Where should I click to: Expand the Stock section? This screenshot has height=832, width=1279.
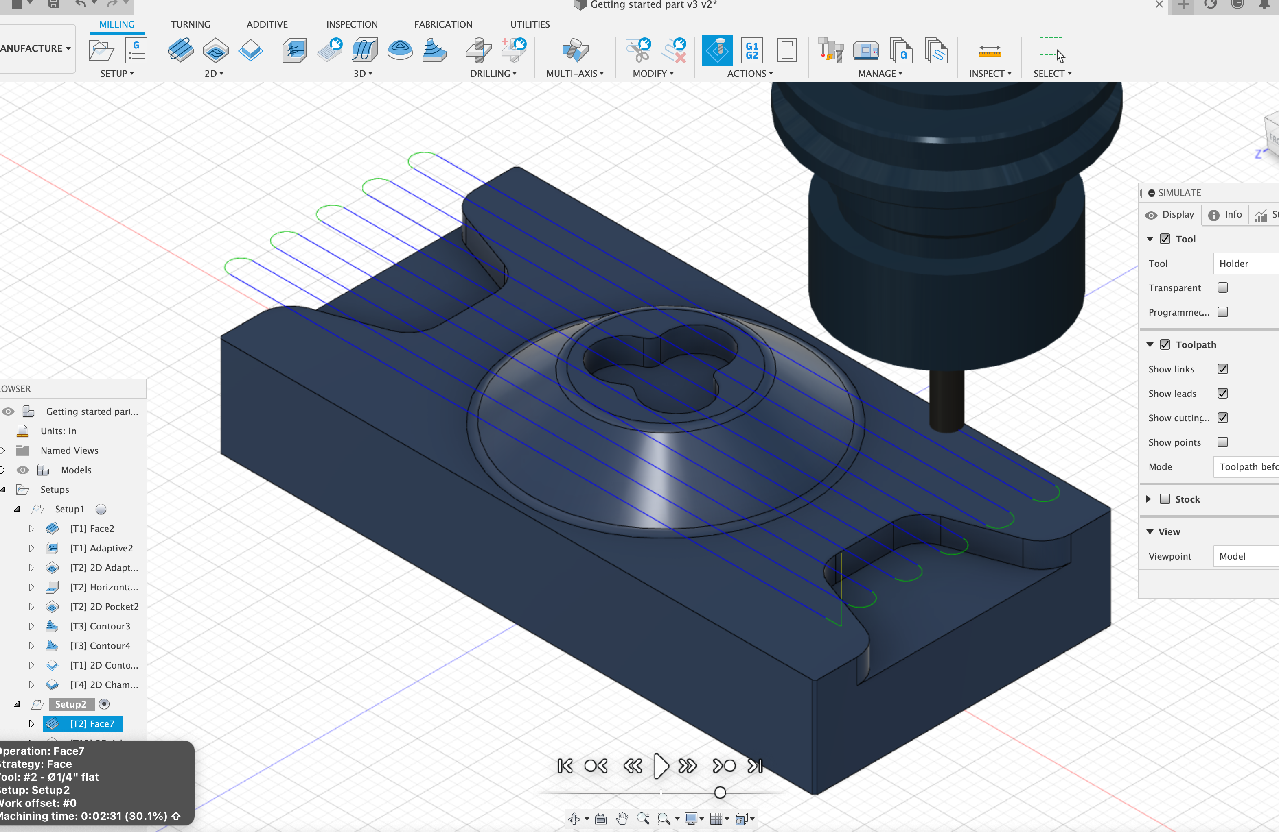pos(1148,499)
